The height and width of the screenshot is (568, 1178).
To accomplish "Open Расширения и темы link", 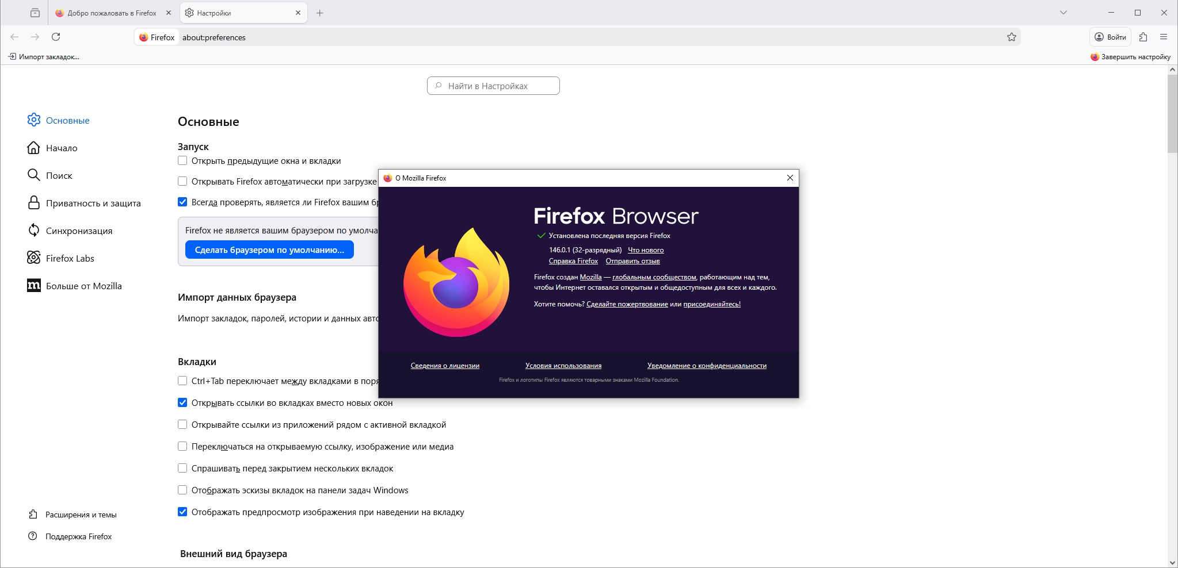I will coord(73,515).
